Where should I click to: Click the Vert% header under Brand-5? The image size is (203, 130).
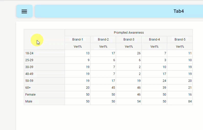pyautogui.click(x=180, y=47)
